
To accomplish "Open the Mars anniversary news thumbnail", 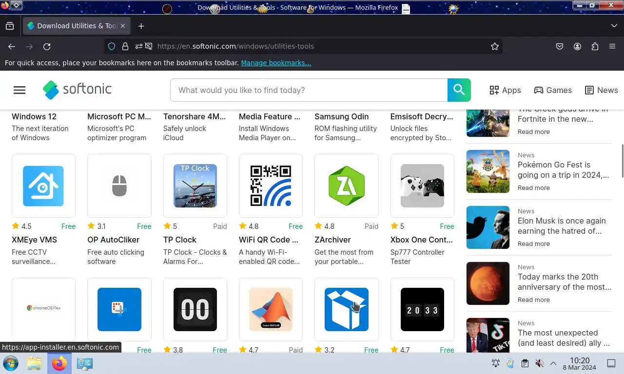I will coord(488,283).
